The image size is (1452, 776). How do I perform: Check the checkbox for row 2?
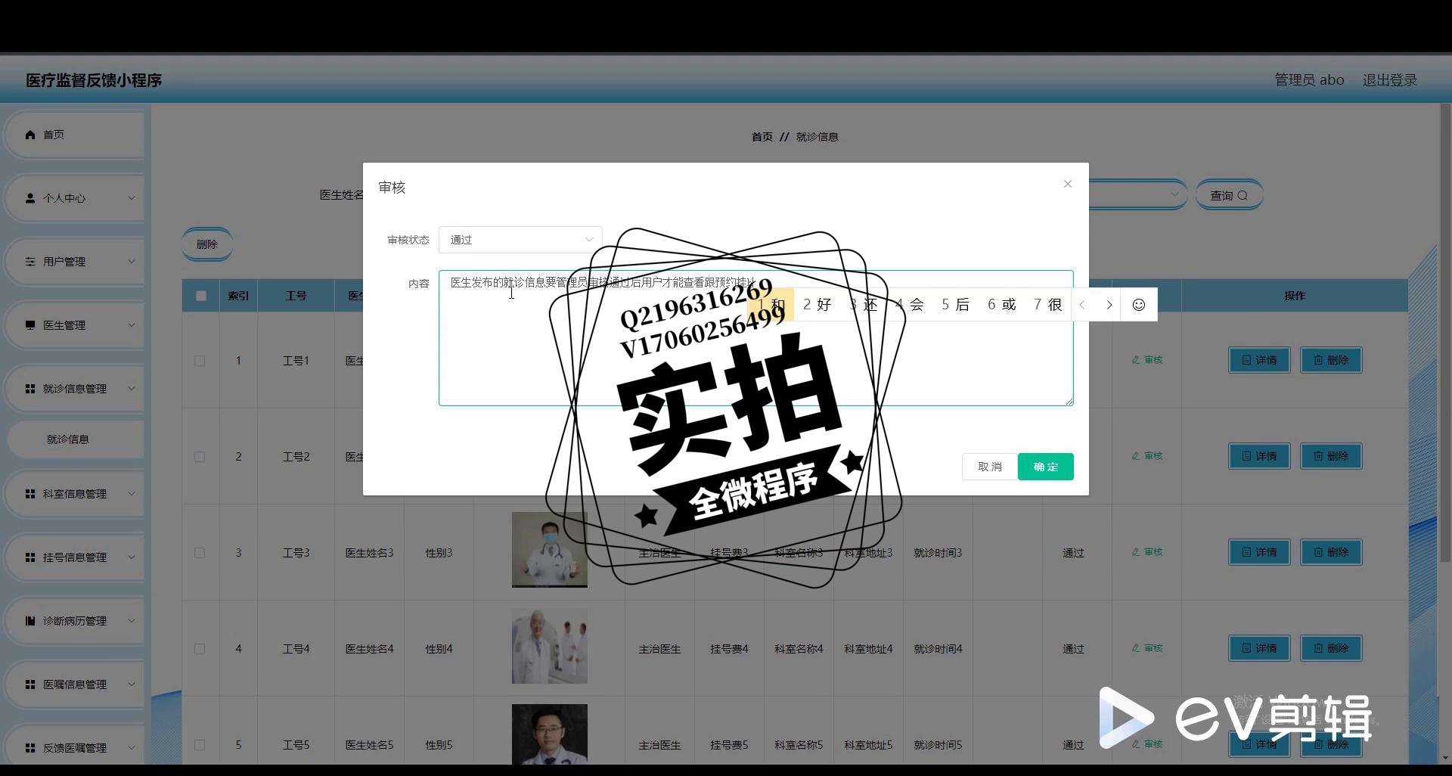(200, 457)
